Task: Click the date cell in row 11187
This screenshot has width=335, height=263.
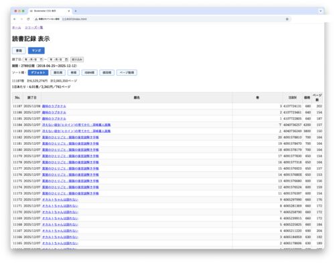Action: 32,106
